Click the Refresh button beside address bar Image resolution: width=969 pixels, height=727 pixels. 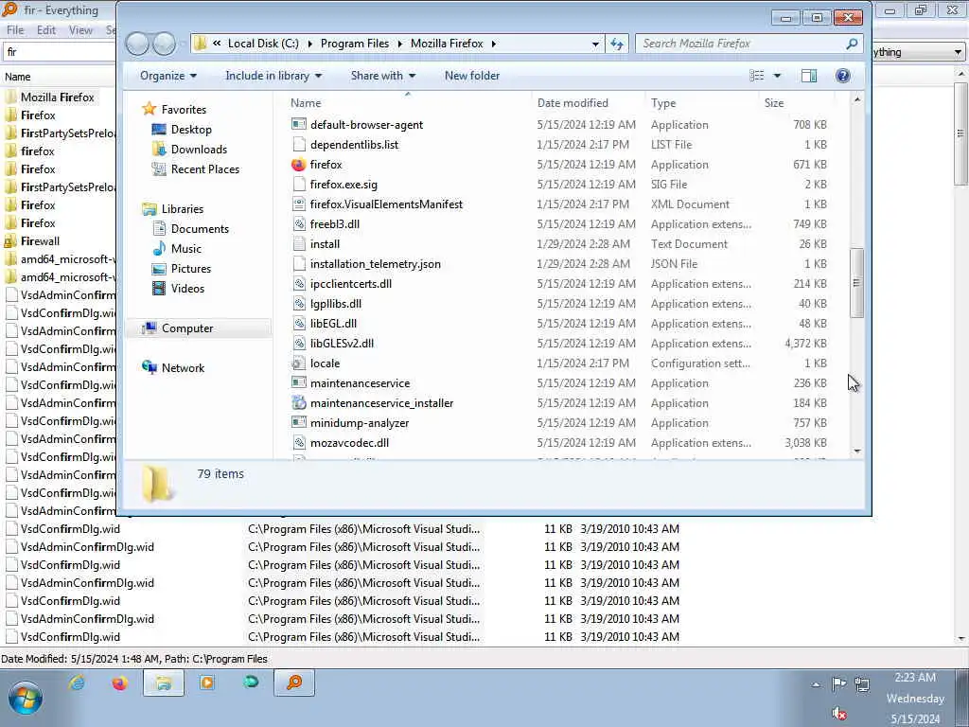pos(617,44)
